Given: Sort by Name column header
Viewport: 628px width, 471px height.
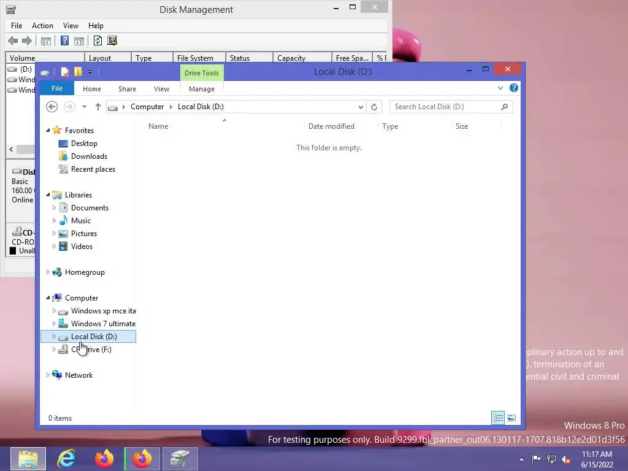Looking at the screenshot, I should coord(158,126).
